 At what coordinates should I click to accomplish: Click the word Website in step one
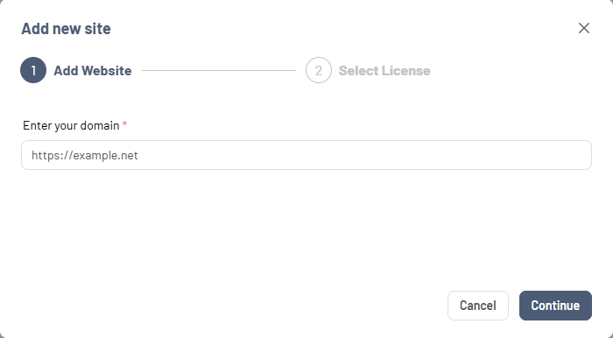[107, 71]
